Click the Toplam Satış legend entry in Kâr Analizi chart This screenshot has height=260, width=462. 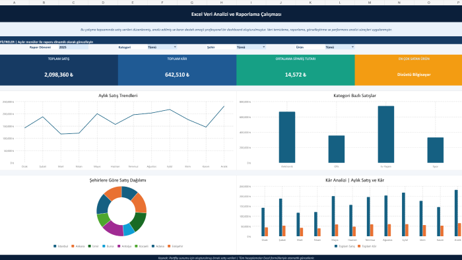(x=345, y=246)
